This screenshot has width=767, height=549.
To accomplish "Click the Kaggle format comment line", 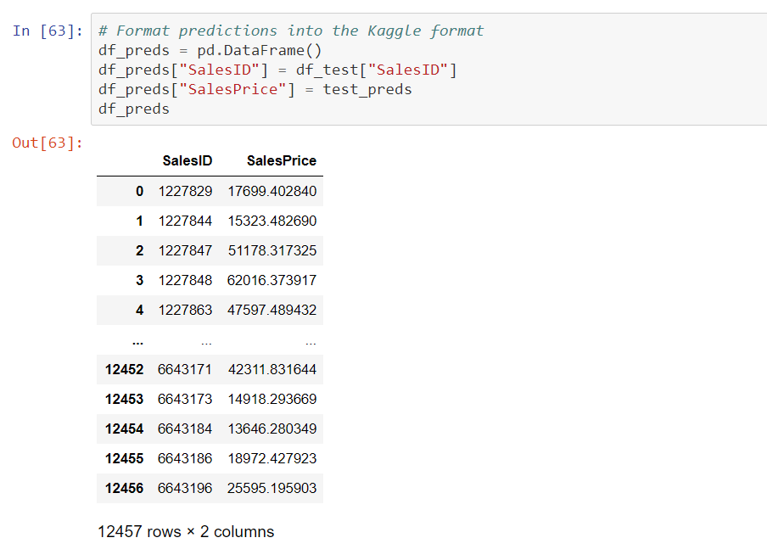I will (291, 31).
